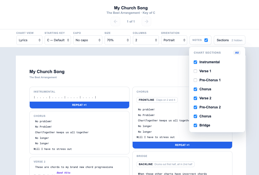Click "The Best Arrangement · Key of C" subtitle

click(x=131, y=13)
